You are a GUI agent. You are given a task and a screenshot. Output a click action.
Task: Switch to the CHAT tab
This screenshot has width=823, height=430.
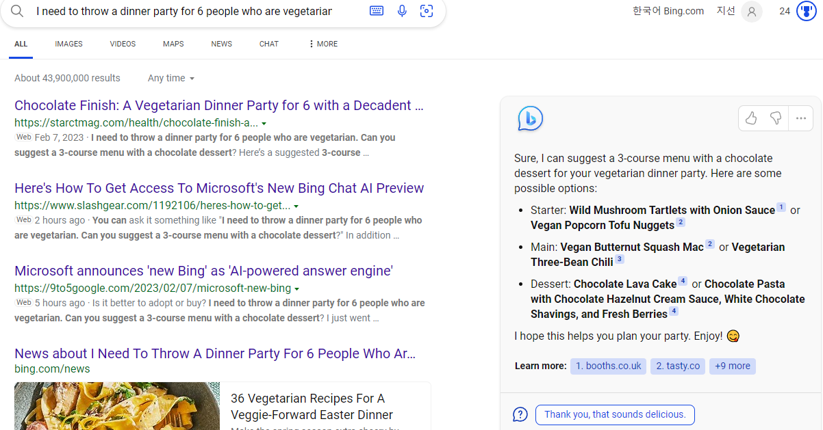(269, 44)
